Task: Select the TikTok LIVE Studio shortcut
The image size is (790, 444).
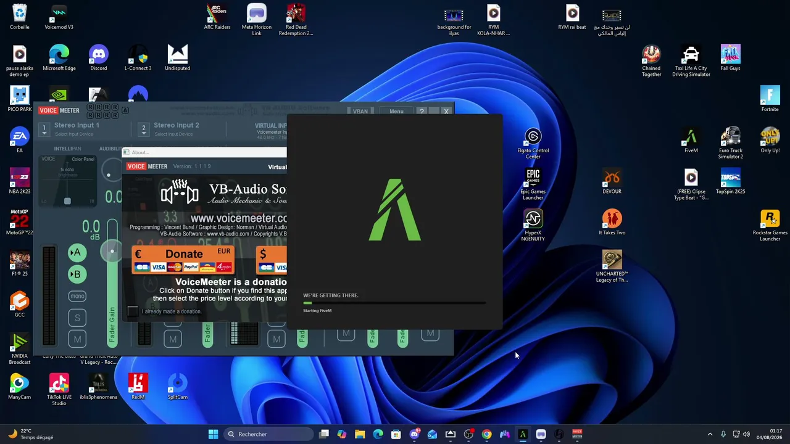Action: click(59, 390)
